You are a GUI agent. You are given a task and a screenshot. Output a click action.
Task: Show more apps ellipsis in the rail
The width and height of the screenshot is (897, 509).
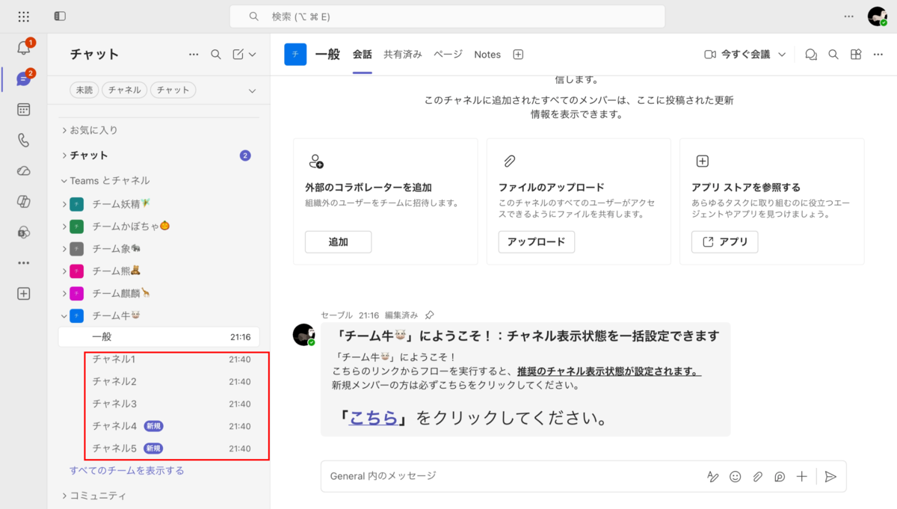tap(23, 263)
